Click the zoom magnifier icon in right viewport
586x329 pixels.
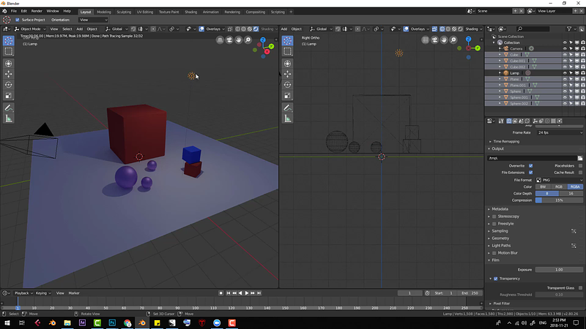tap(453, 40)
